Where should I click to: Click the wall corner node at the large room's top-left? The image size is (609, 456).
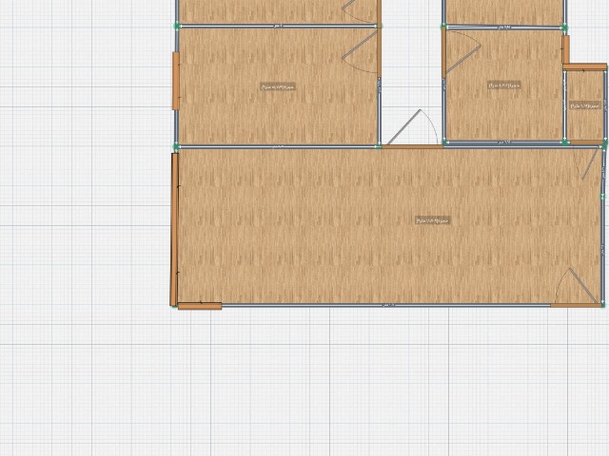click(176, 146)
